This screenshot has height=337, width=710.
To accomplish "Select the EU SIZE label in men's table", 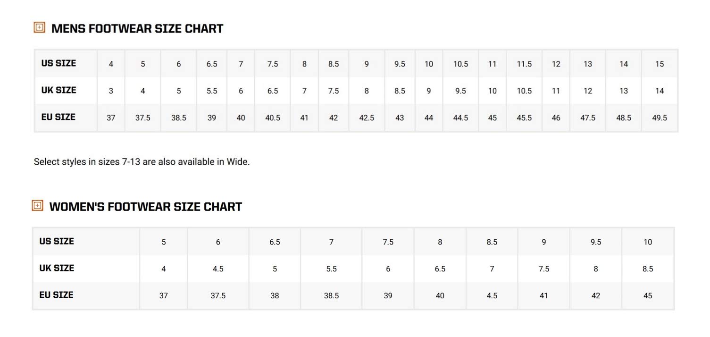I will 58,117.
